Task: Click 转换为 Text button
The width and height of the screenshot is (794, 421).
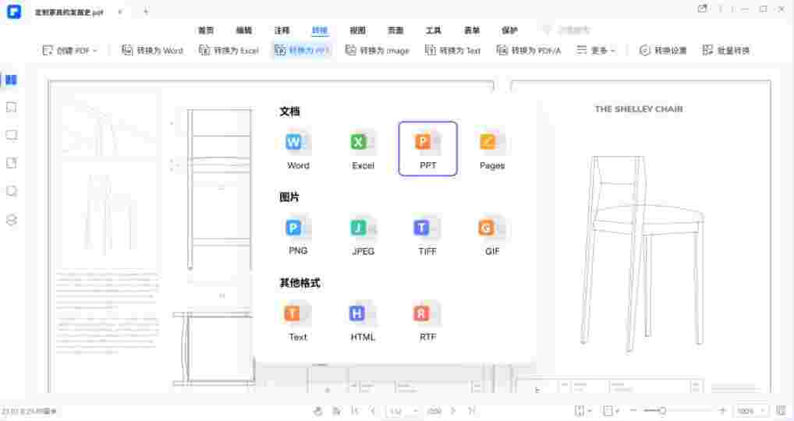Action: pos(452,50)
